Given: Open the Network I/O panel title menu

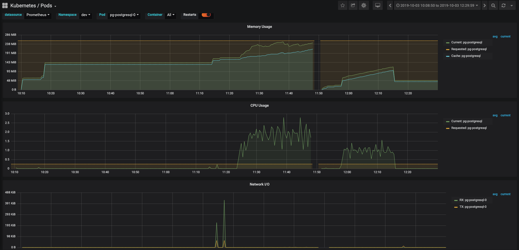Looking at the screenshot, I should pos(259,184).
